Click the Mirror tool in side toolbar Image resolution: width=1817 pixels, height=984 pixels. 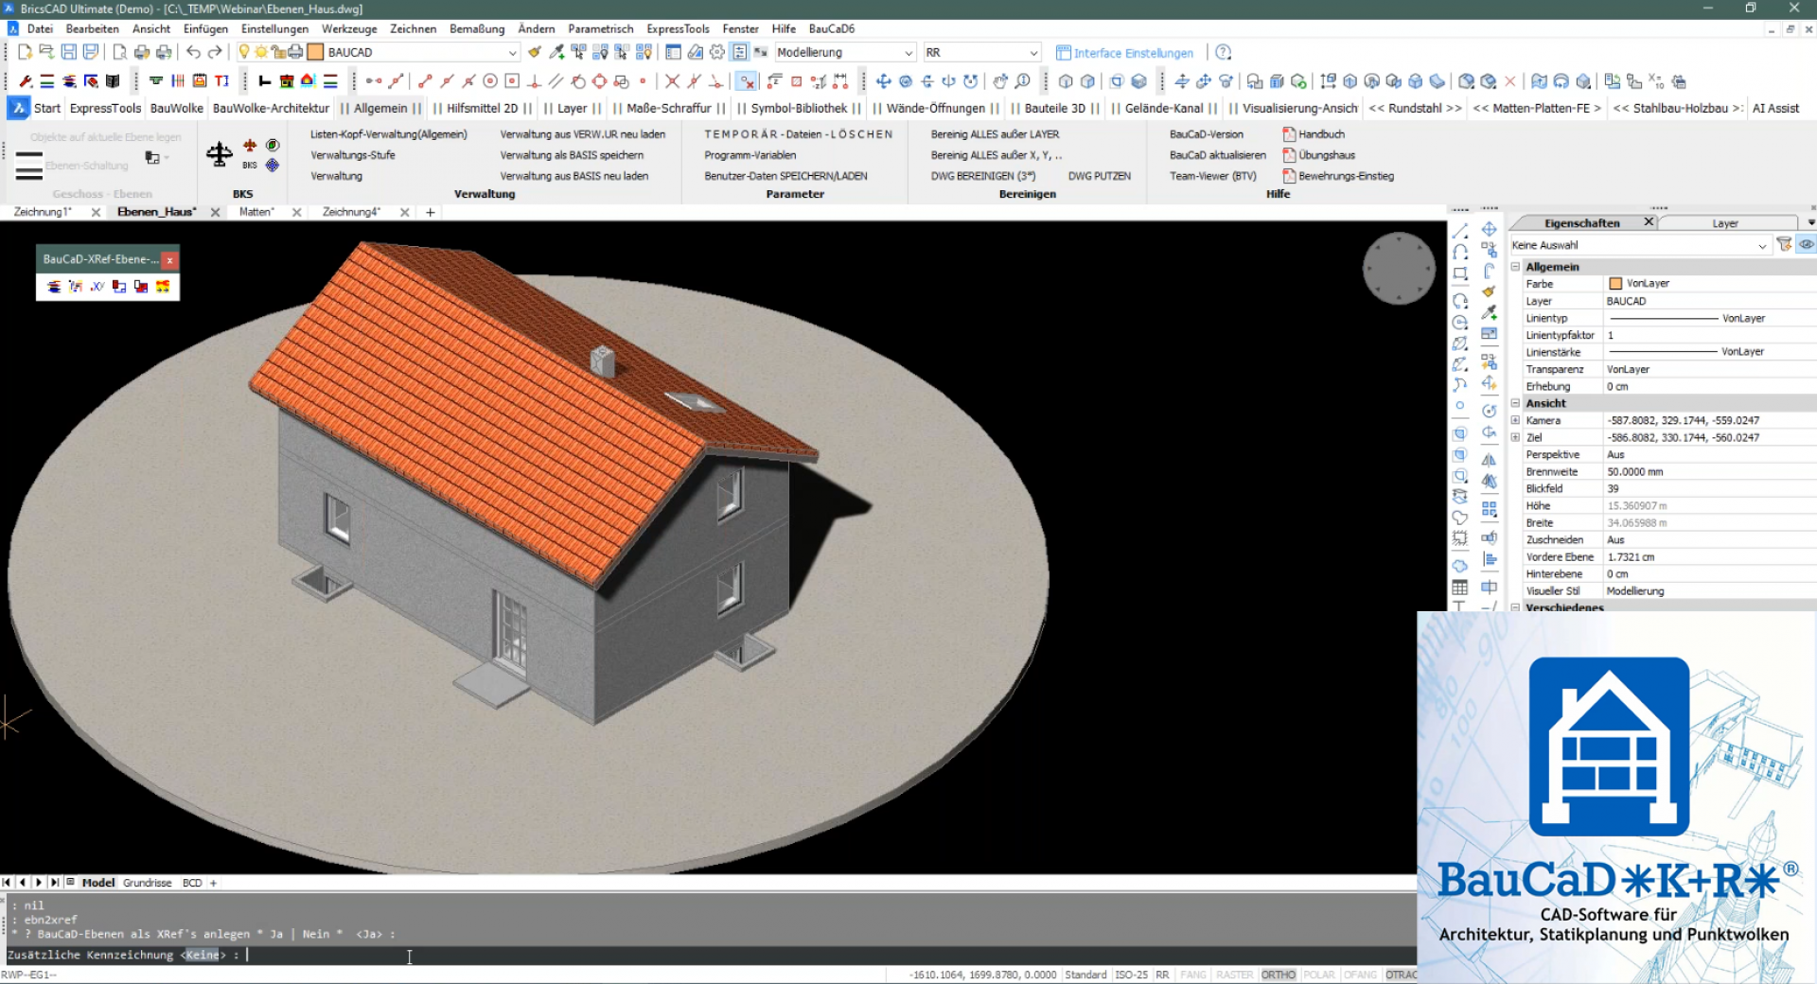pyautogui.click(x=1489, y=460)
